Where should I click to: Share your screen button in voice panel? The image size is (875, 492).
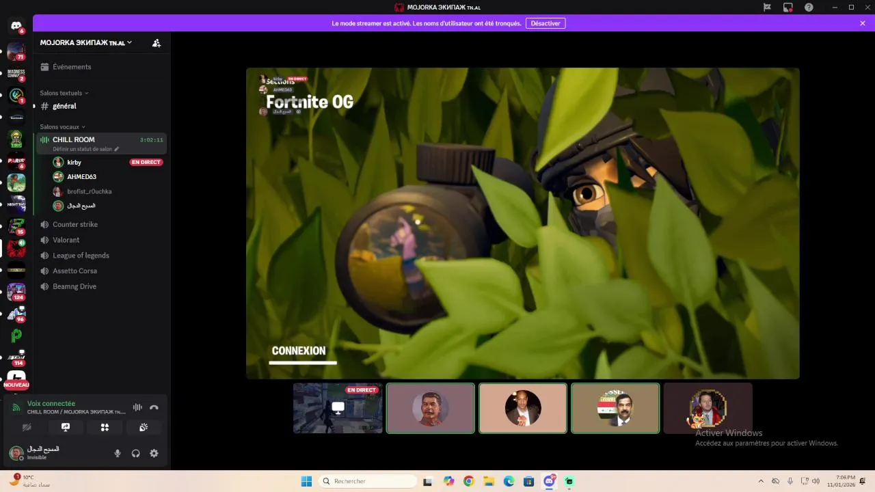pos(66,427)
